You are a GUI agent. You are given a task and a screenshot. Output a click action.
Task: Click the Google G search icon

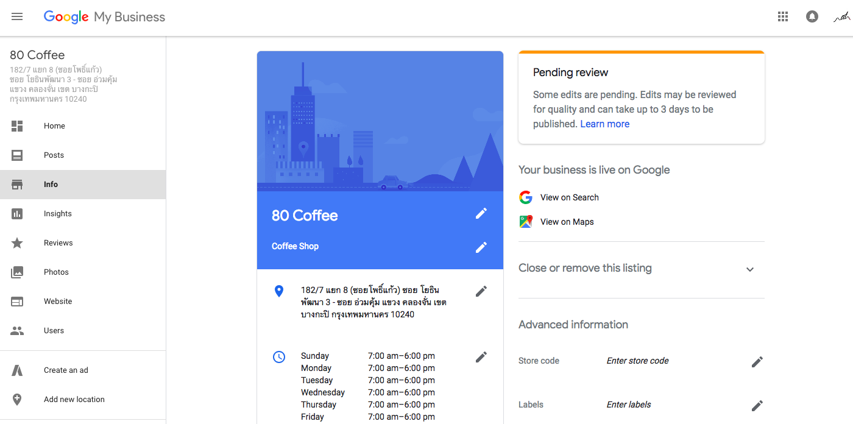point(526,197)
